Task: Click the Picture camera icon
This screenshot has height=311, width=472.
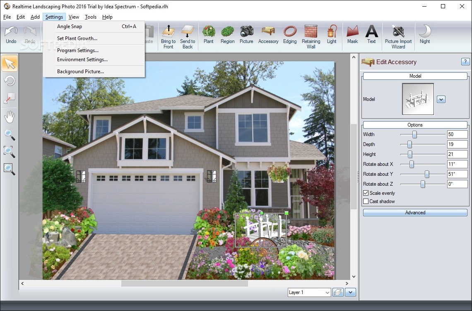Action: (x=246, y=35)
